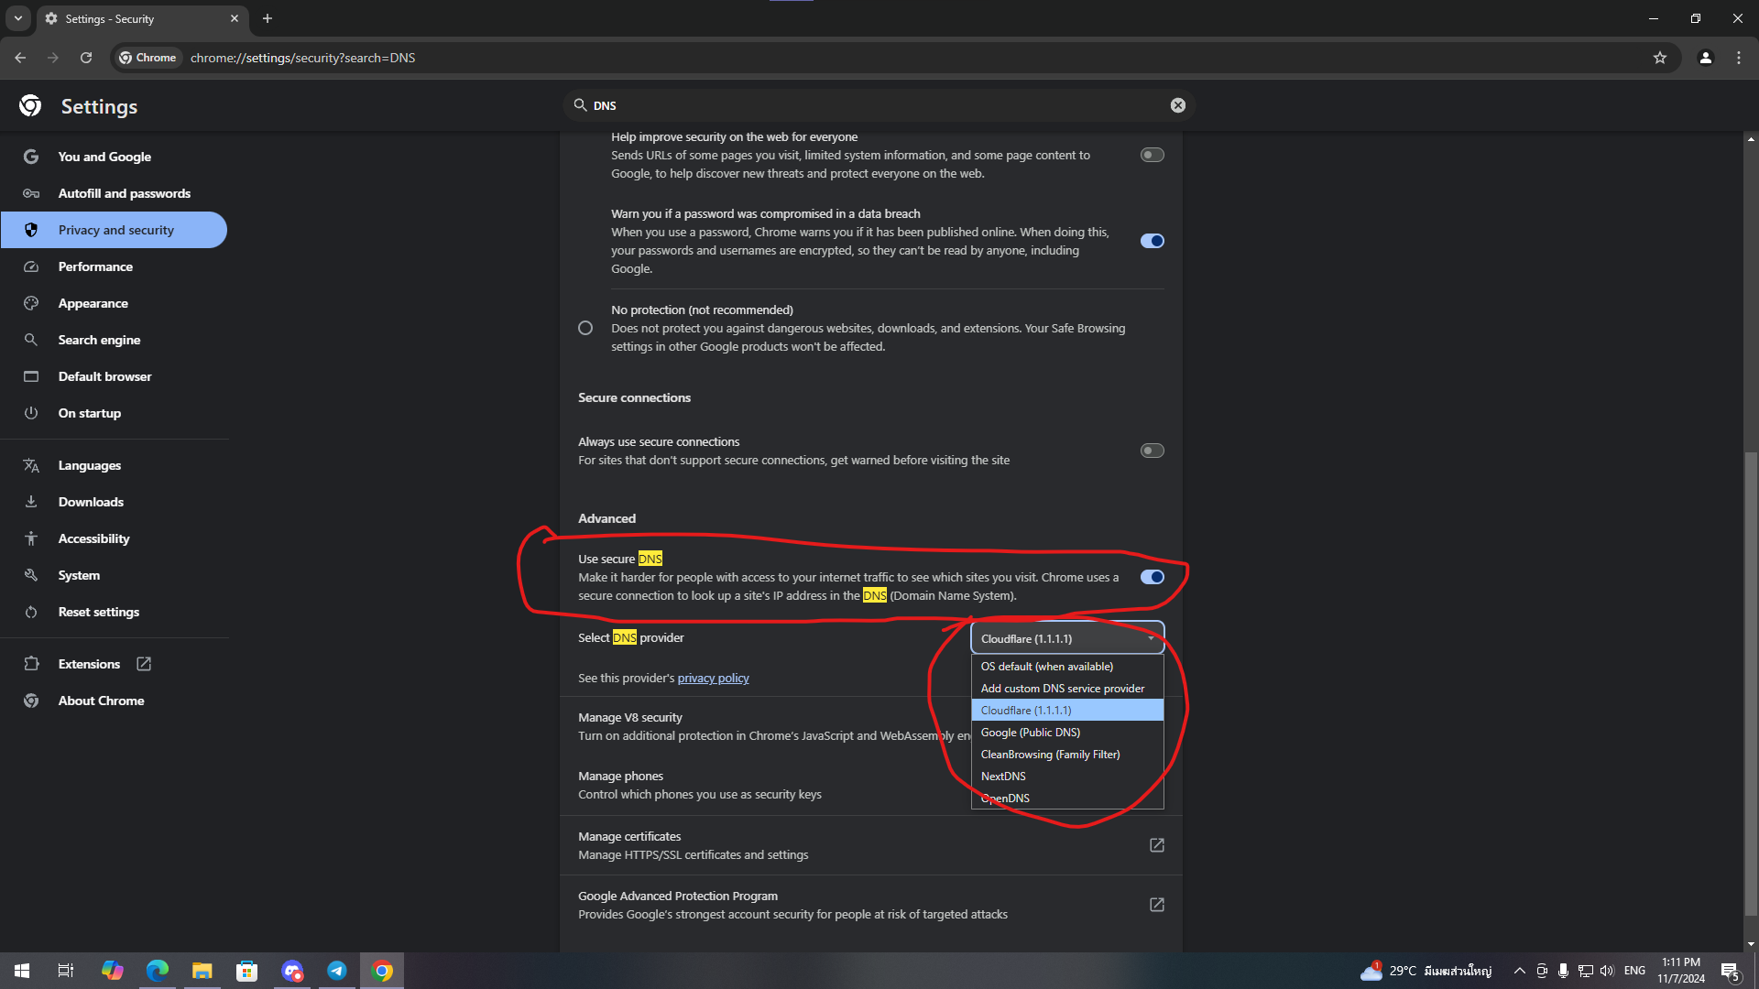Screen dimensions: 1759x989
Task: Open the weather widget showing 29°C
Action: [1426, 971]
